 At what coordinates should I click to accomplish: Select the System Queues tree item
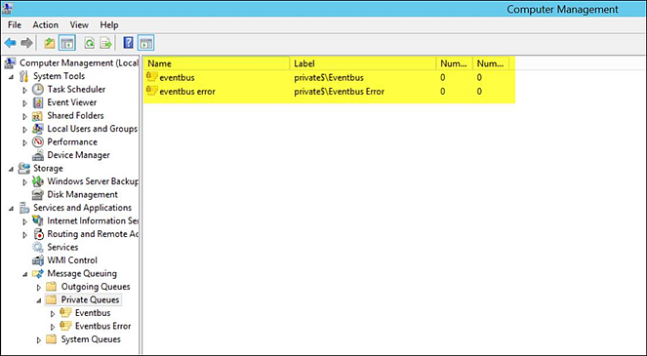click(x=91, y=339)
